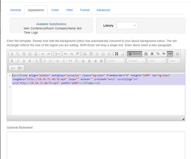Click the Increase Indent icon
The width and height of the screenshot is (191, 159).
click(63, 61)
